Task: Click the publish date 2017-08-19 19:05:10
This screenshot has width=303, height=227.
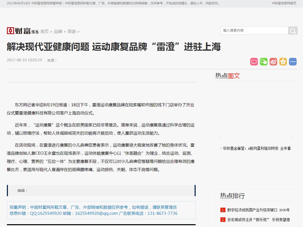Action: pyautogui.click(x=24, y=60)
